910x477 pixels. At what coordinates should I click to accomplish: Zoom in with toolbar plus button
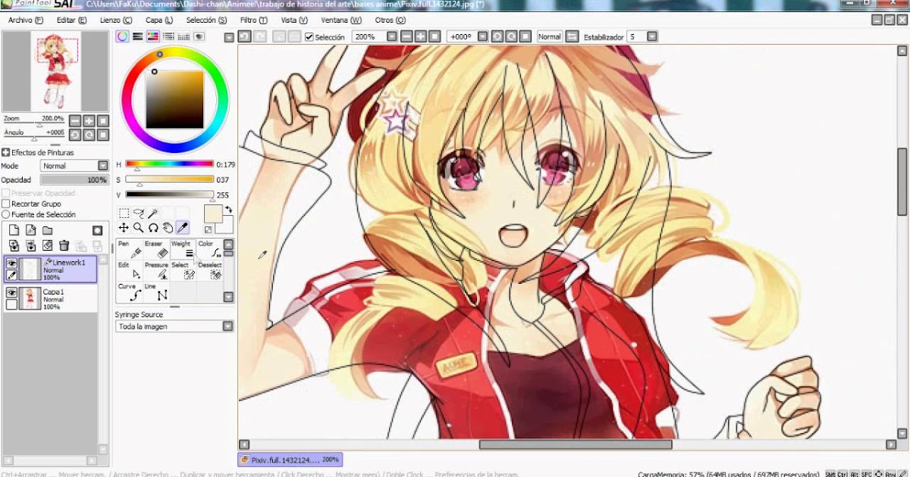click(422, 36)
